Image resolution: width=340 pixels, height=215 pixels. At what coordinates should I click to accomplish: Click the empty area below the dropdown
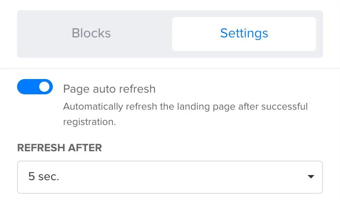point(170,205)
